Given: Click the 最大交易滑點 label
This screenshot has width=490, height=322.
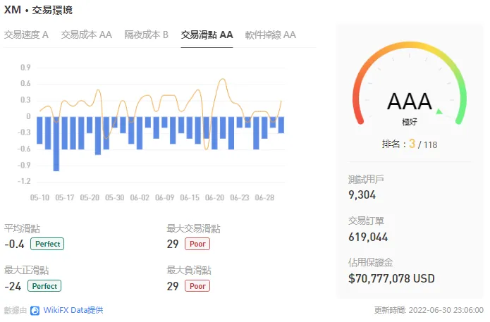Looking at the screenshot, I should pyautogui.click(x=193, y=228).
